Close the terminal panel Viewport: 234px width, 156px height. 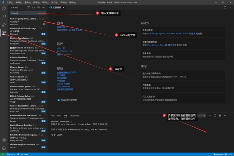click(x=230, y=115)
